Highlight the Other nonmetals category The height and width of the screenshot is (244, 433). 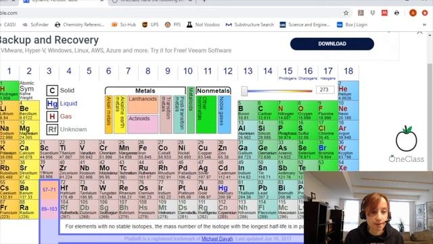pyautogui.click(x=206, y=115)
